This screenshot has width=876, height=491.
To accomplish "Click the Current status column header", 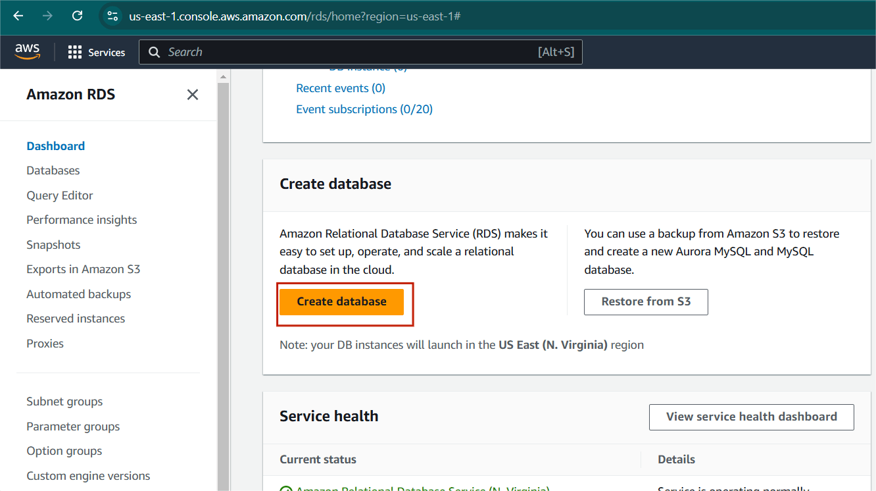I will coord(318,459).
